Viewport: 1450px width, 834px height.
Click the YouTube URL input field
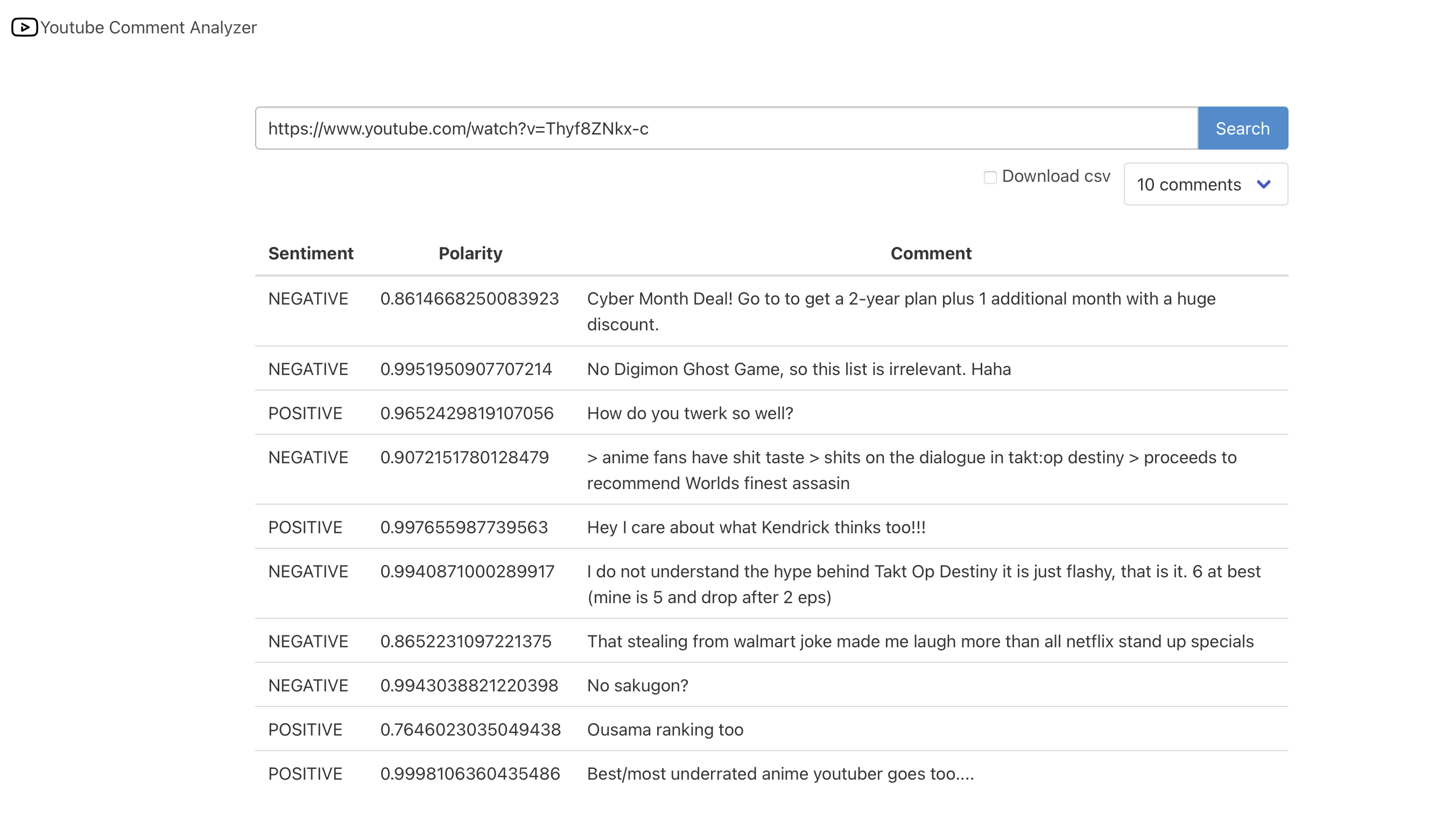(726, 128)
